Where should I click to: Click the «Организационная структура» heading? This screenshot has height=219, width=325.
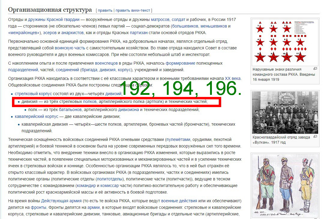(50, 10)
